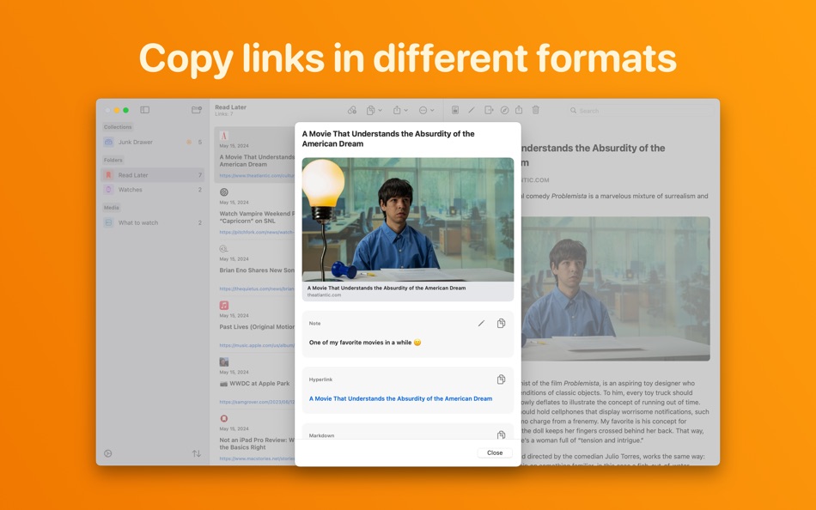The height and width of the screenshot is (510, 816).
Task: Select the Not an iPad Pro Review entry
Action: (x=254, y=438)
